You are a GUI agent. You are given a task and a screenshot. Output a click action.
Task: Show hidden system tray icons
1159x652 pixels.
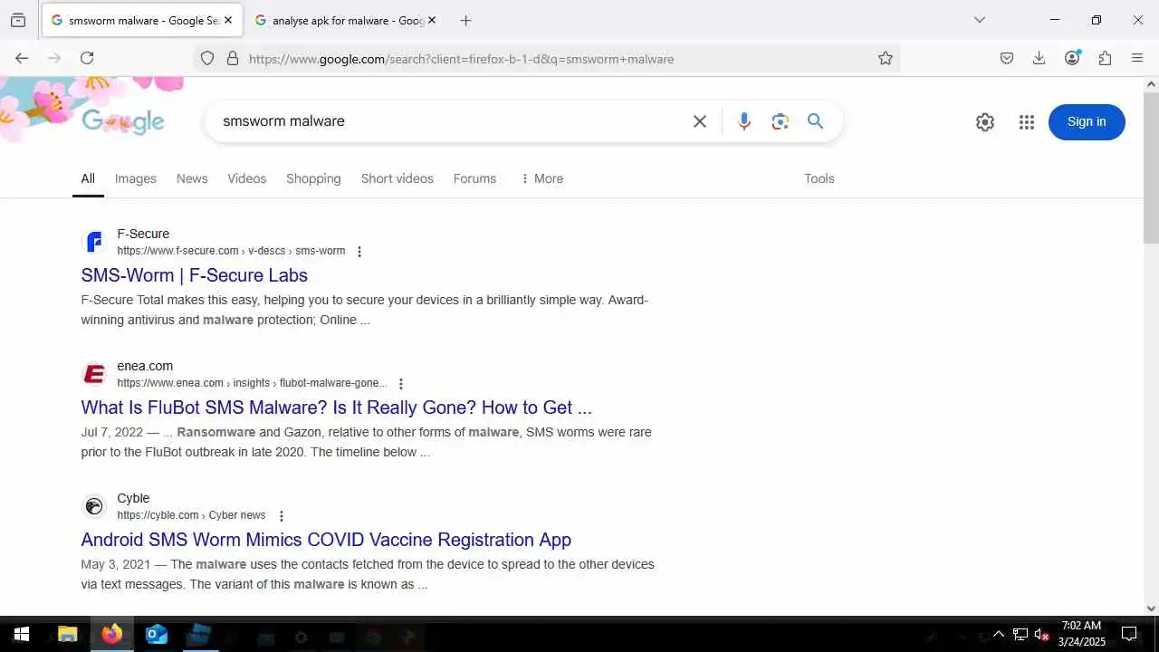[999, 634]
